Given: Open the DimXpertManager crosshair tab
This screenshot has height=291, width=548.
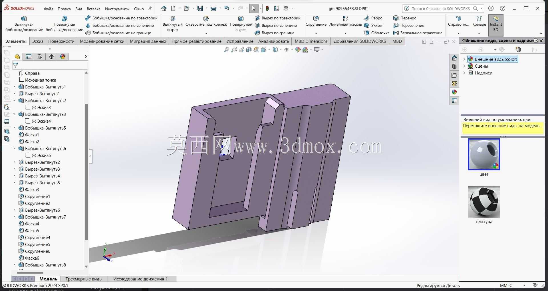Looking at the screenshot, I should point(51,57).
